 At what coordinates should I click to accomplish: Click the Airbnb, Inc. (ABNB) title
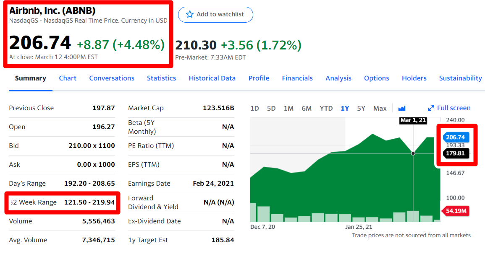point(52,10)
